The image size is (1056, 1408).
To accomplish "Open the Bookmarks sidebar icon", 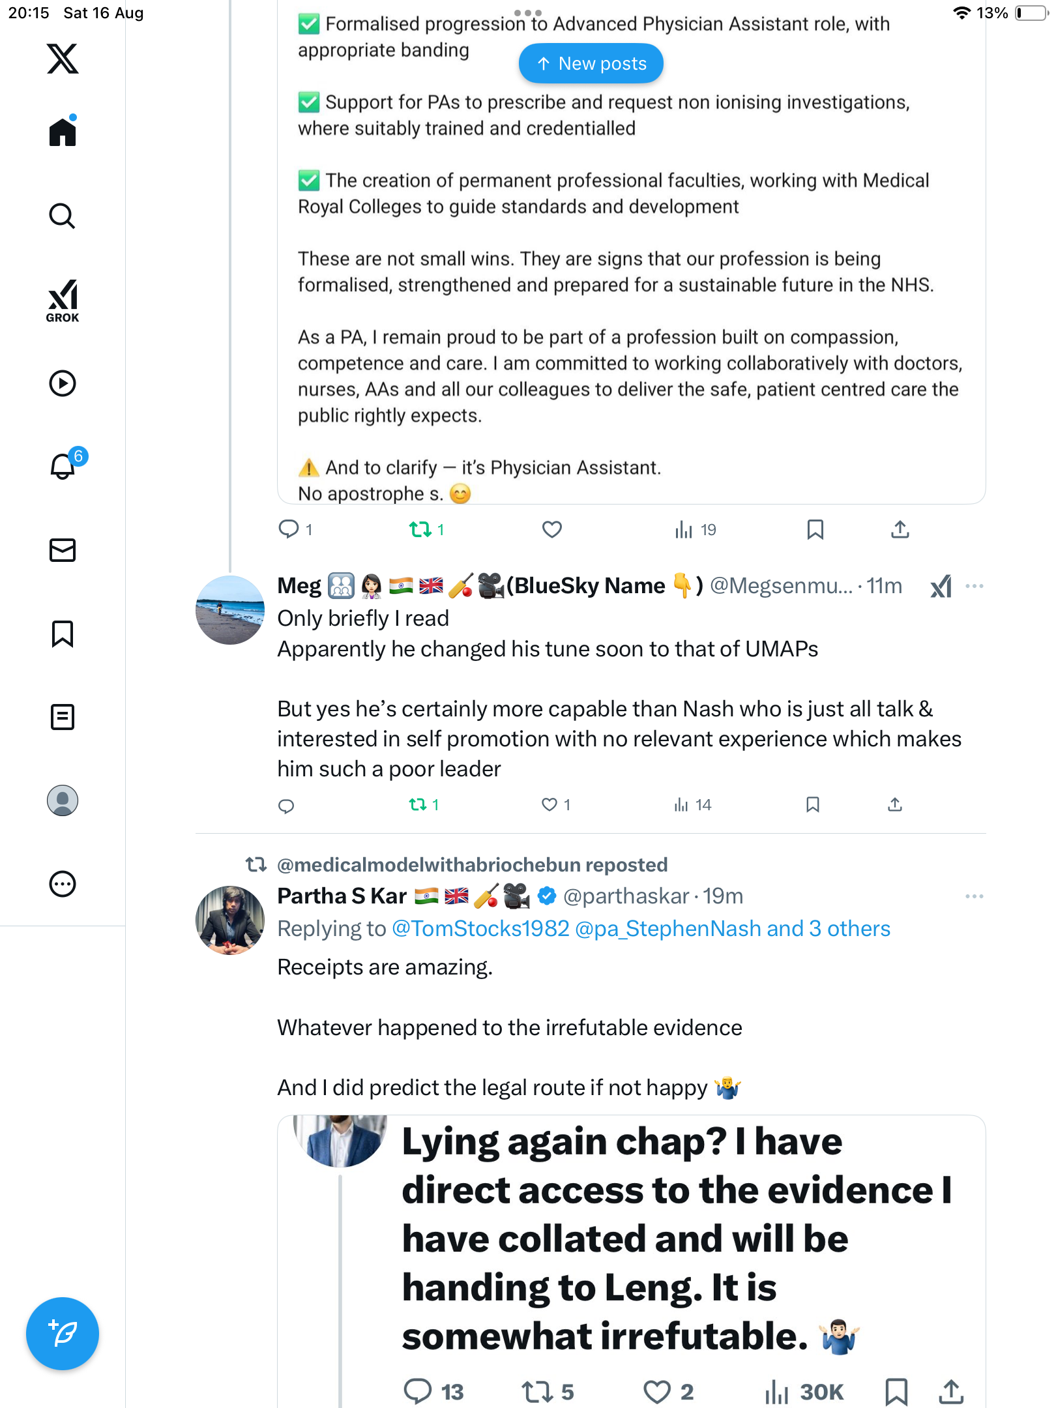I will pyautogui.click(x=63, y=634).
